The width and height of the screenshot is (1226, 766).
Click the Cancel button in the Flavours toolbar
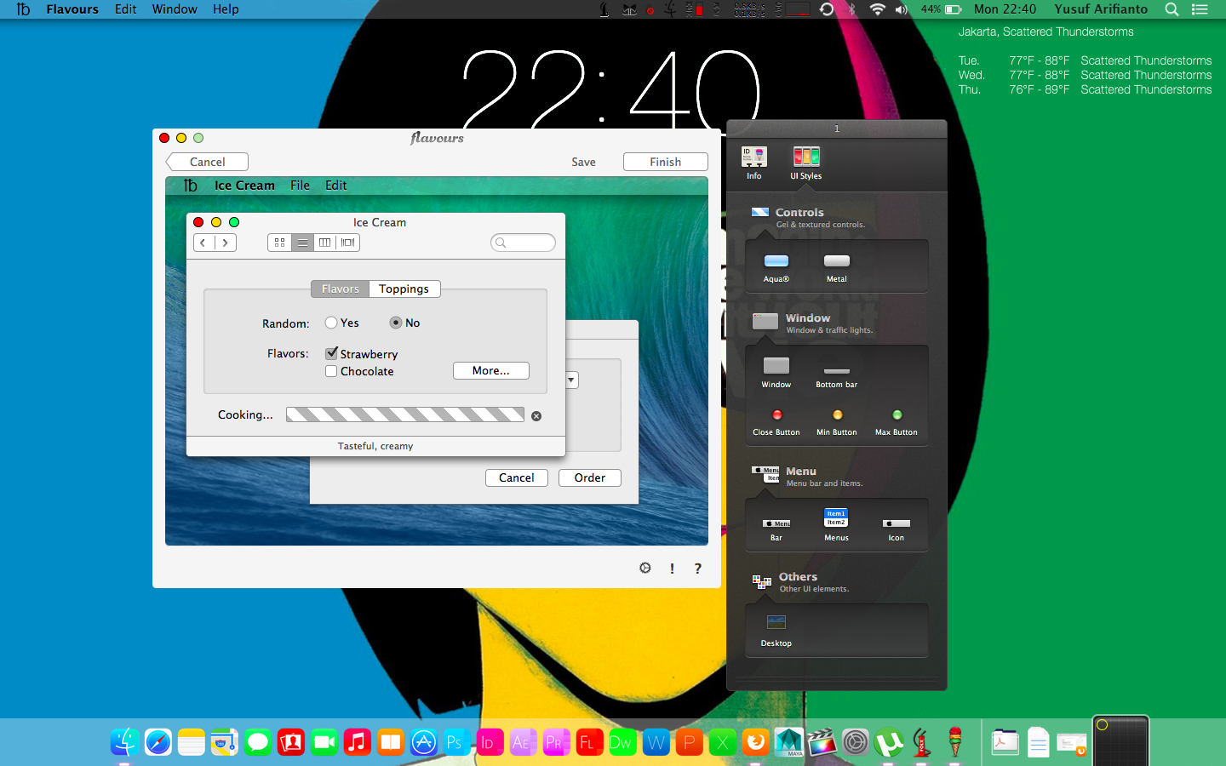tap(207, 162)
